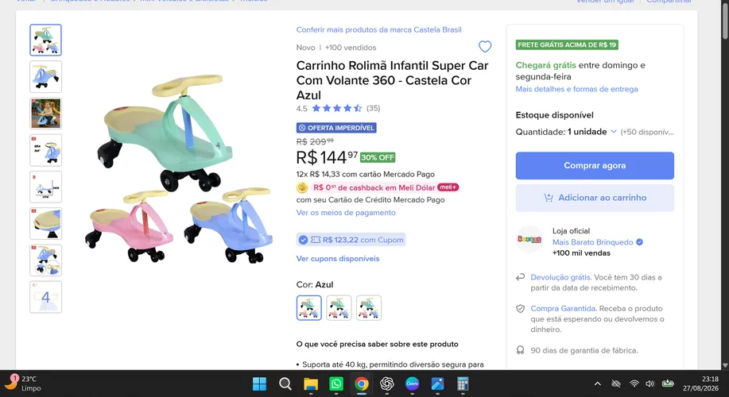Click '+100 vendidos' text

(x=351, y=48)
